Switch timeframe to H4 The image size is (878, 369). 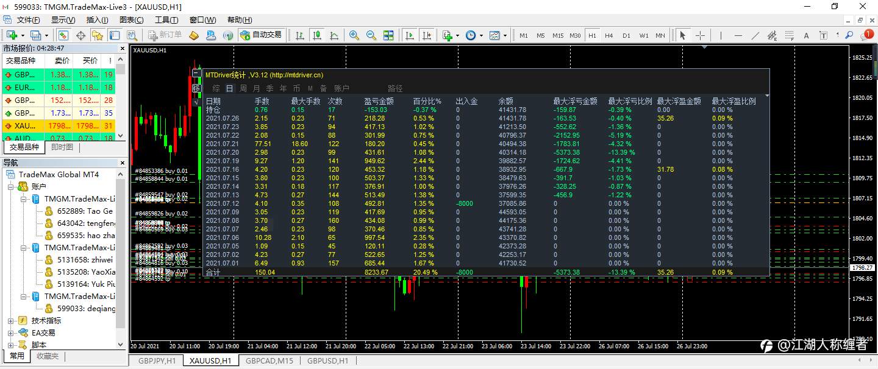(609, 35)
